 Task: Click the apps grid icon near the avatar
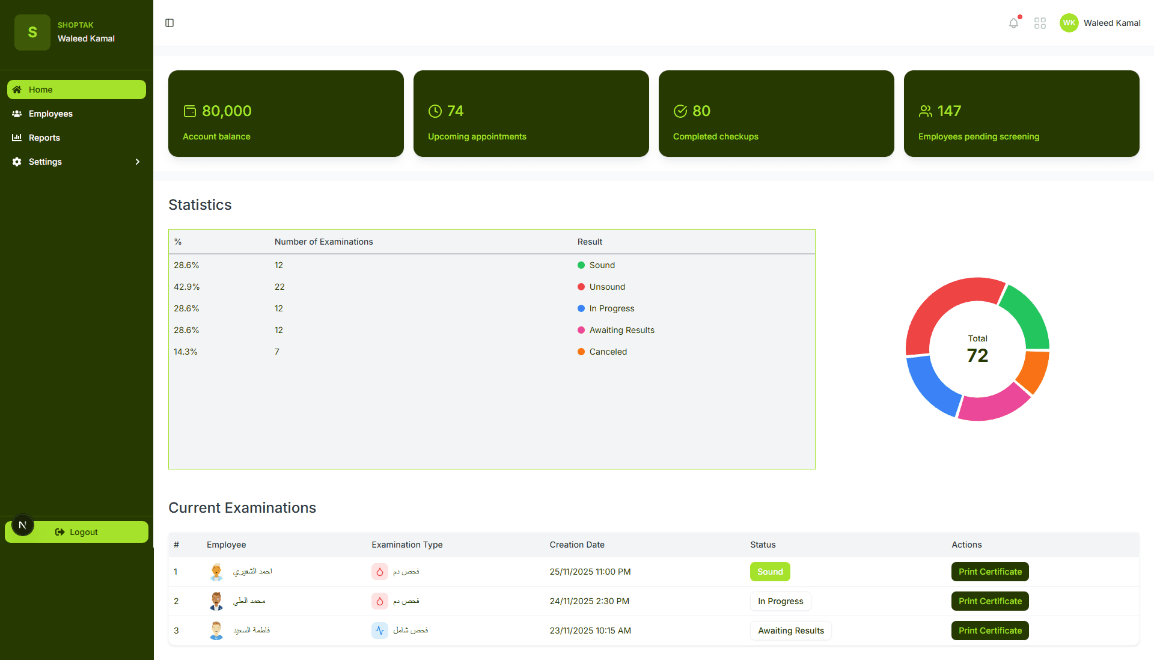(1040, 22)
